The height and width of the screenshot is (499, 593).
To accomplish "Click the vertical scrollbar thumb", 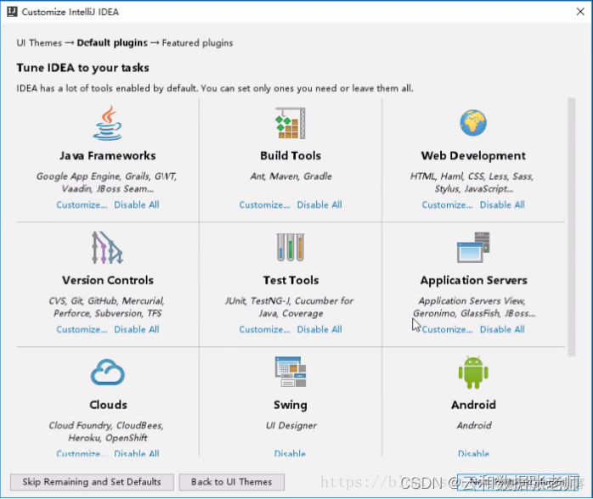I will (x=572, y=227).
